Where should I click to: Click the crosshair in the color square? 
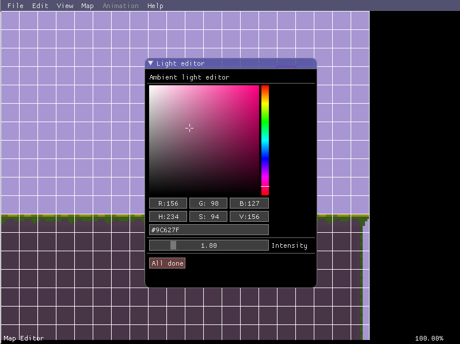[189, 128]
